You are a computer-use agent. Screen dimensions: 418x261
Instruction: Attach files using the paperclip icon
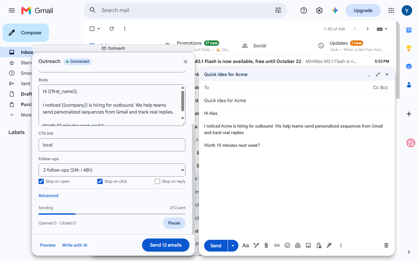[266, 245]
